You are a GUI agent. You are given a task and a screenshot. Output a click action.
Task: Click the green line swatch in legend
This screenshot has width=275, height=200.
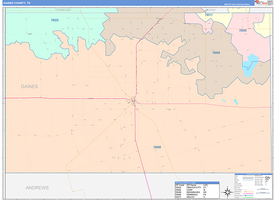pos(248,197)
